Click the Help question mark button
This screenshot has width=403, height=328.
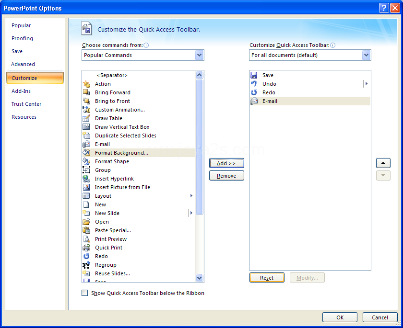tap(384, 8)
